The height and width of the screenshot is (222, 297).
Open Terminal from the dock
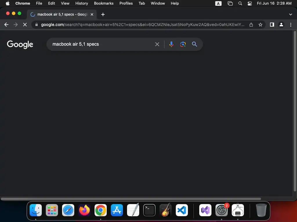[149, 210]
